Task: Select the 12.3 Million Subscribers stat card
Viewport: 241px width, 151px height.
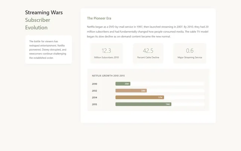Action: click(x=107, y=53)
